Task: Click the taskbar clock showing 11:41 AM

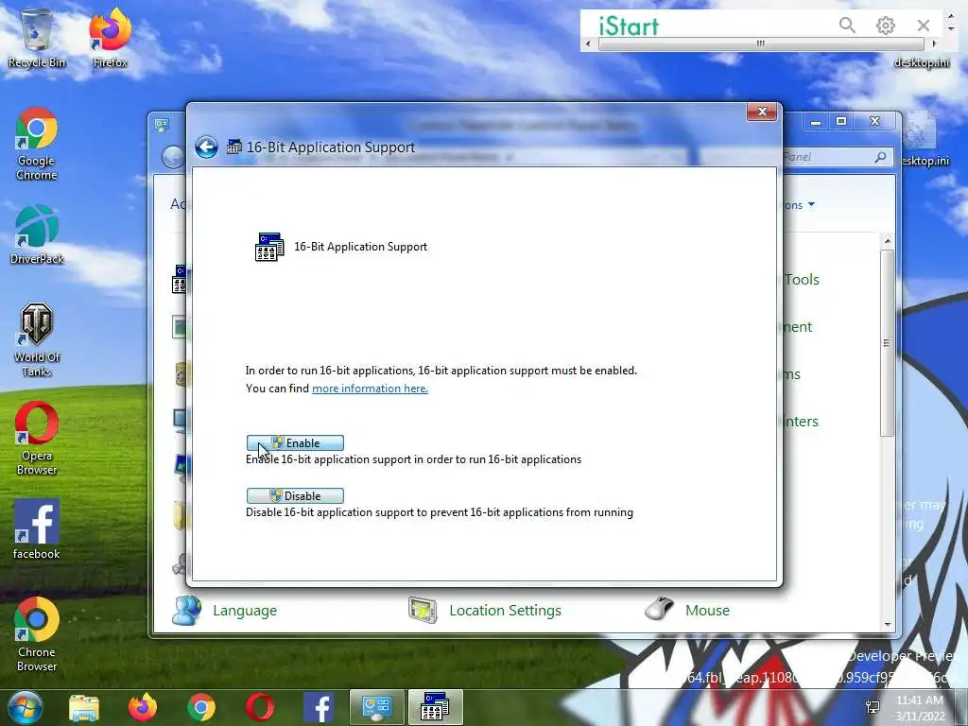Action: (x=920, y=707)
